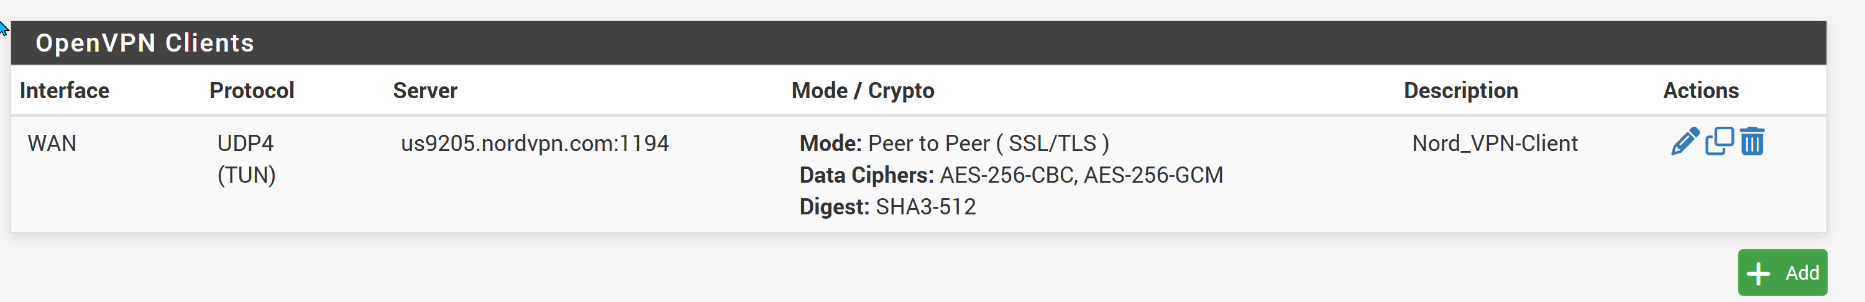Image resolution: width=1865 pixels, height=302 pixels.
Task: Click the OpenVPN Clients panel heading
Action: (x=145, y=43)
